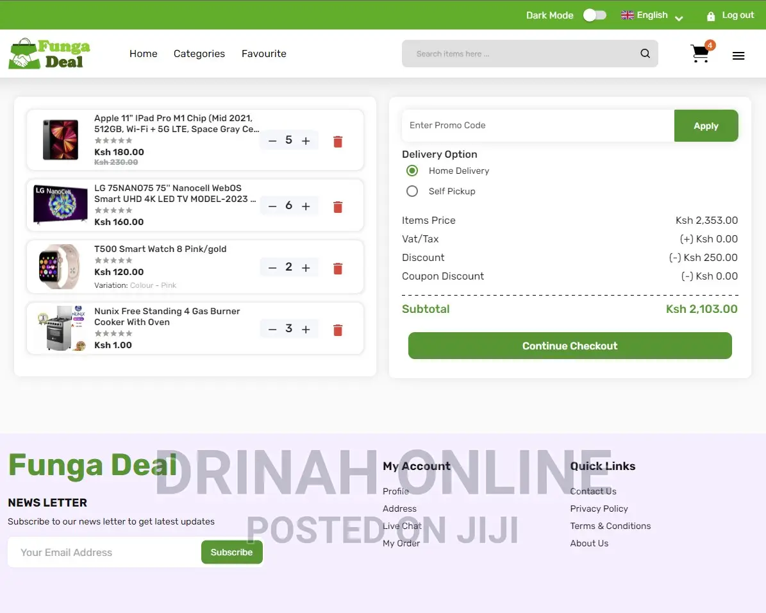Click the footer Funga Deal logo text
This screenshot has height=613, width=766.
pyautogui.click(x=93, y=466)
